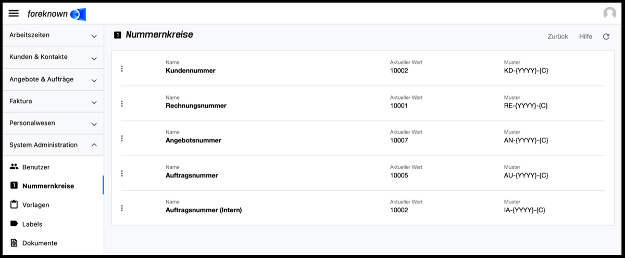This screenshot has height=258, width=625.
Task: Collapse the System Administration section
Action: tap(52, 145)
